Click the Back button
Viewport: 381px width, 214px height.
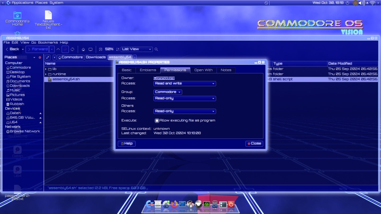click(x=13, y=49)
